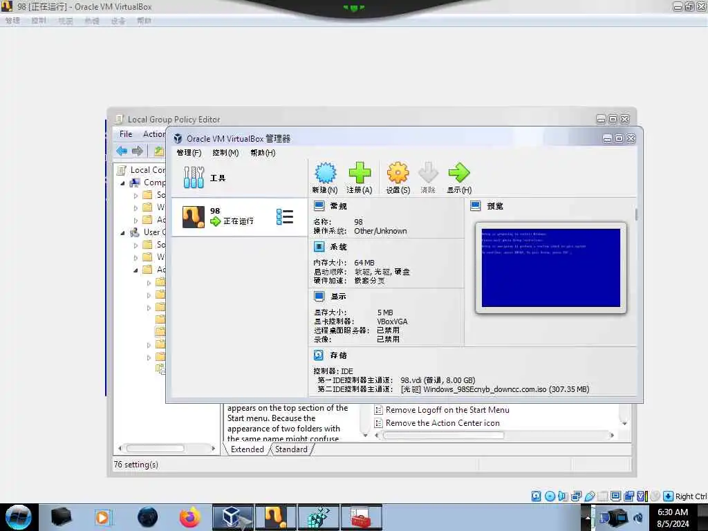Expand Software Settings under User Configuration

[x=136, y=245]
